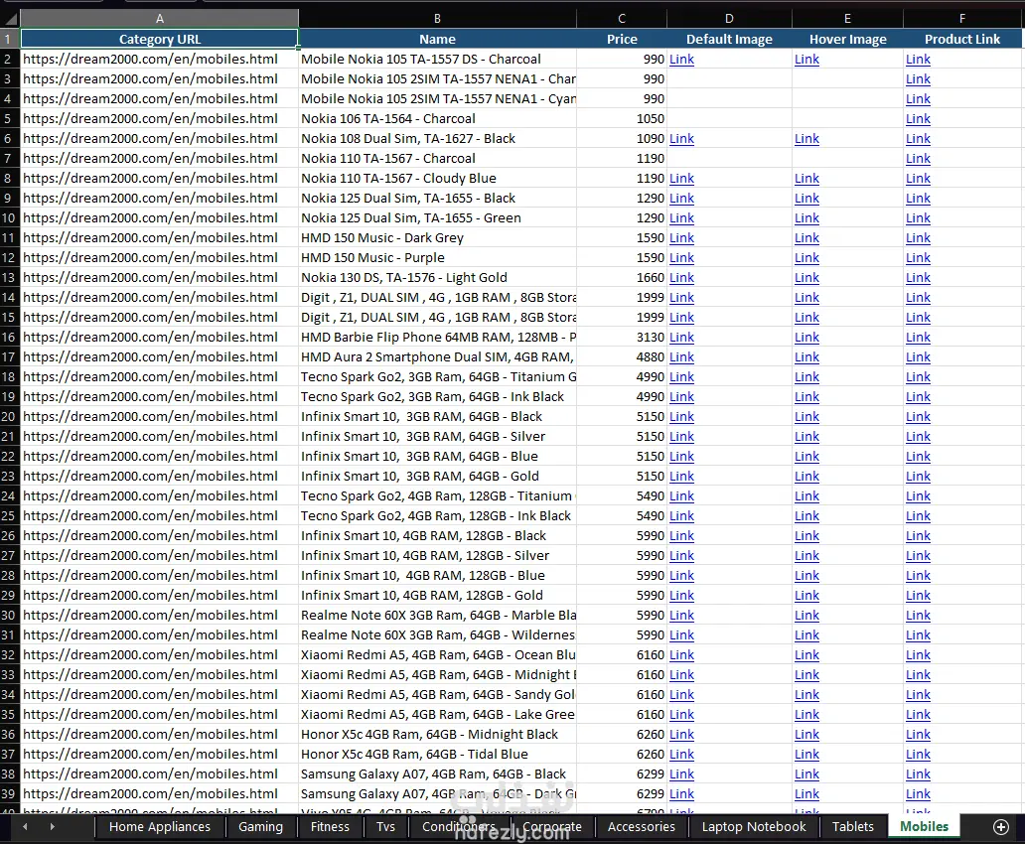This screenshot has height=844, width=1025.
Task: Select Category URL cell in row 12
Action: [160, 257]
